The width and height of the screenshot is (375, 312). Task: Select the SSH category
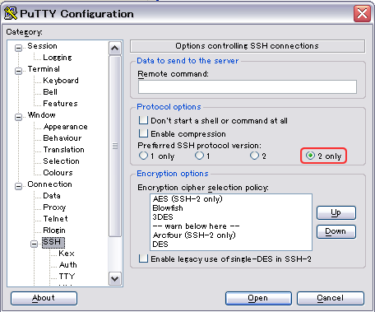tap(53, 243)
